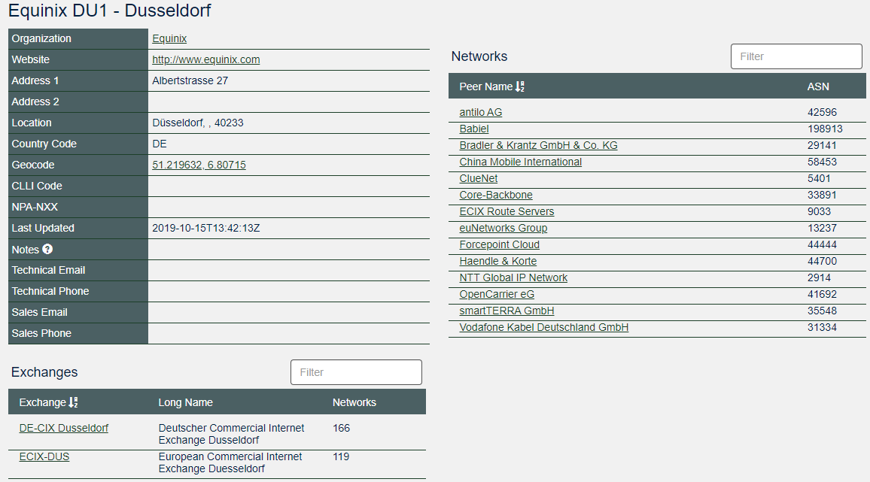870x482 pixels.
Task: Select the 166 networks count for DE-CIX Dusseldorf
Action: pos(341,428)
